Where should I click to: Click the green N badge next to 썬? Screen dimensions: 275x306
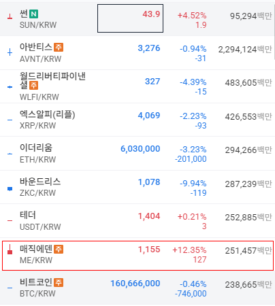[x=33, y=14]
